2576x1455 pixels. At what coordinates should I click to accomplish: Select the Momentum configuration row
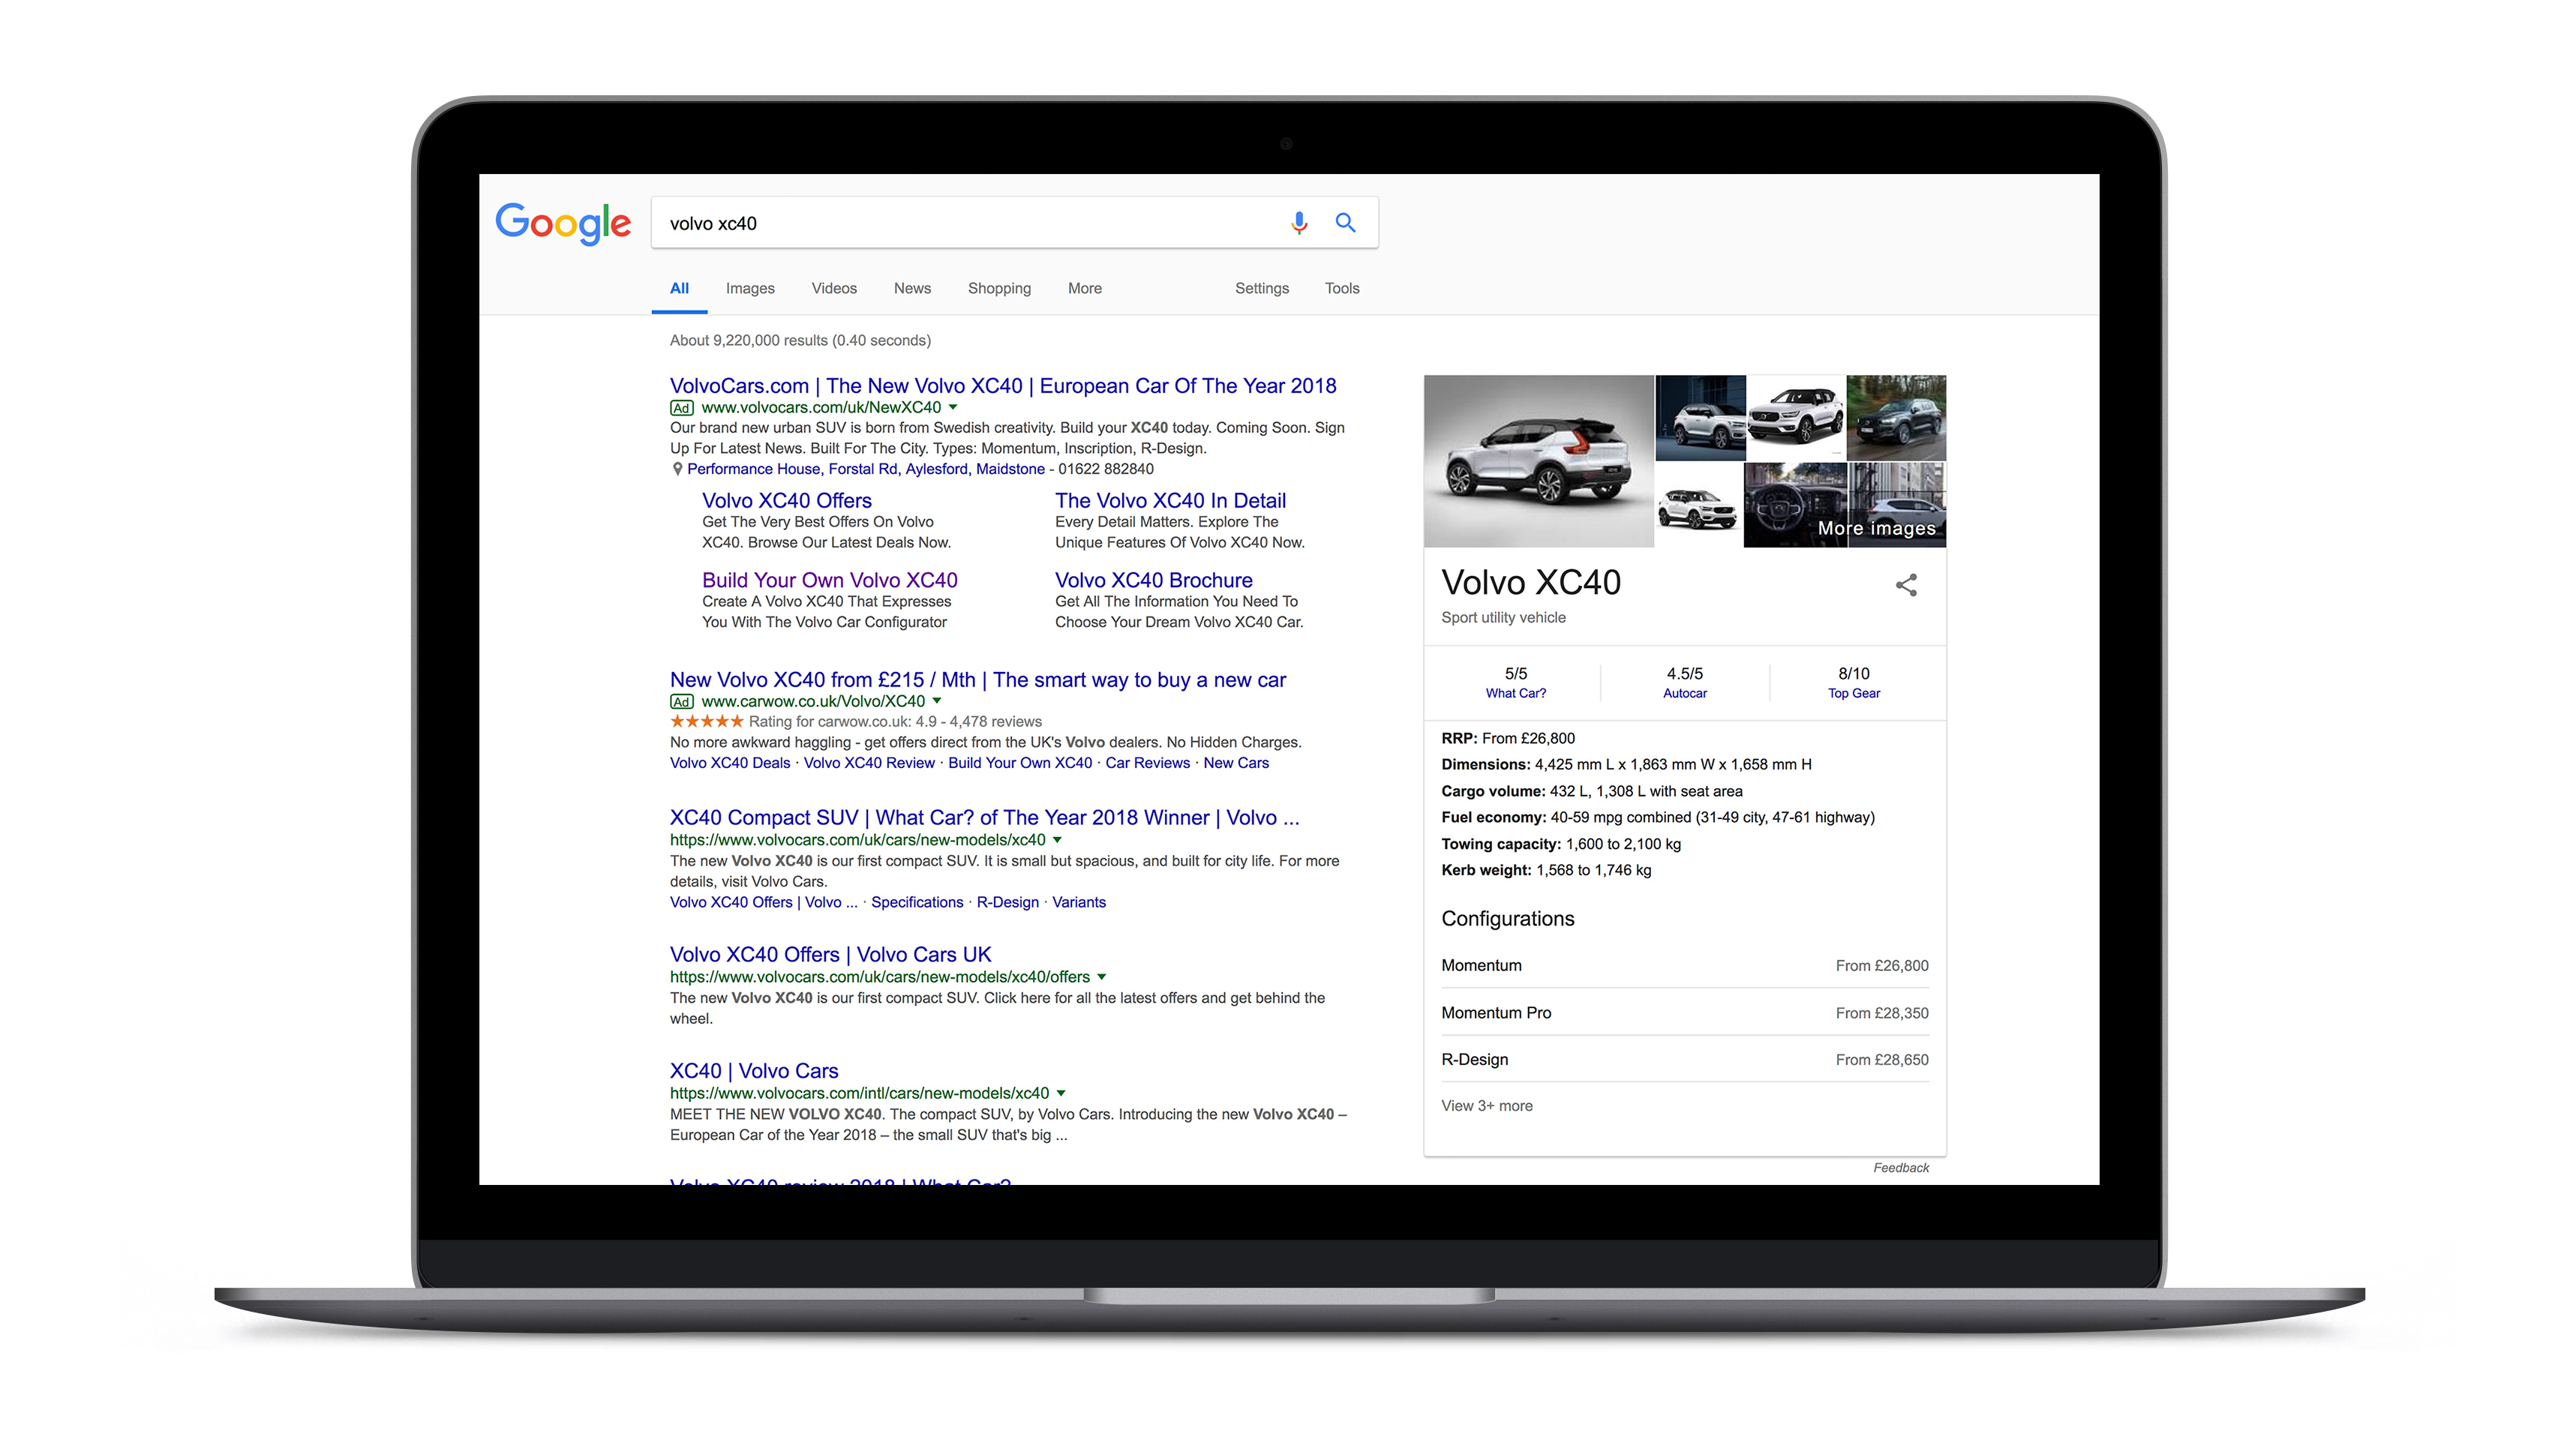[x=1684, y=966]
